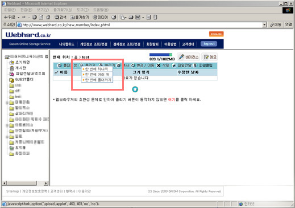Image resolution: width=295 pixels, height=208 pixels.
Task: Open the 바이러스 virus scan button
Action: pos(188,57)
